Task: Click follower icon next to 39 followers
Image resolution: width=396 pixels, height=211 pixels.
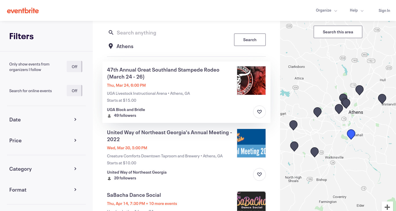Action: (x=109, y=178)
